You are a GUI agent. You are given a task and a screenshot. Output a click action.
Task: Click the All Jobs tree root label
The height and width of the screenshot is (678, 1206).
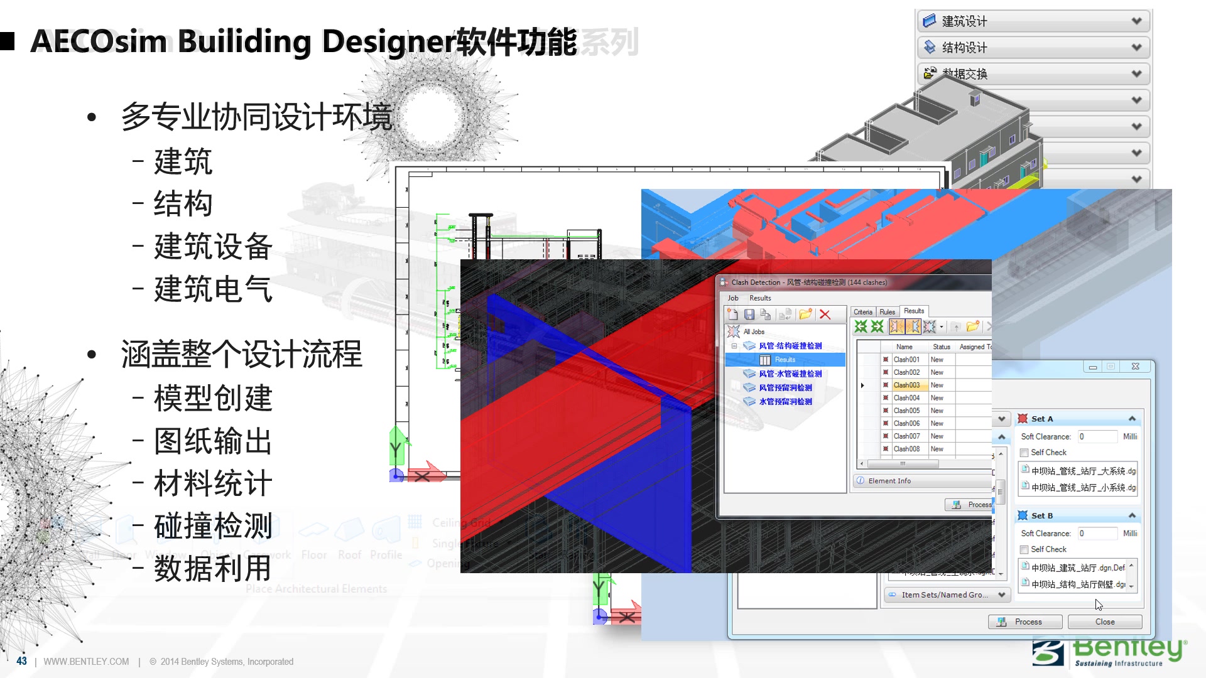pos(754,331)
